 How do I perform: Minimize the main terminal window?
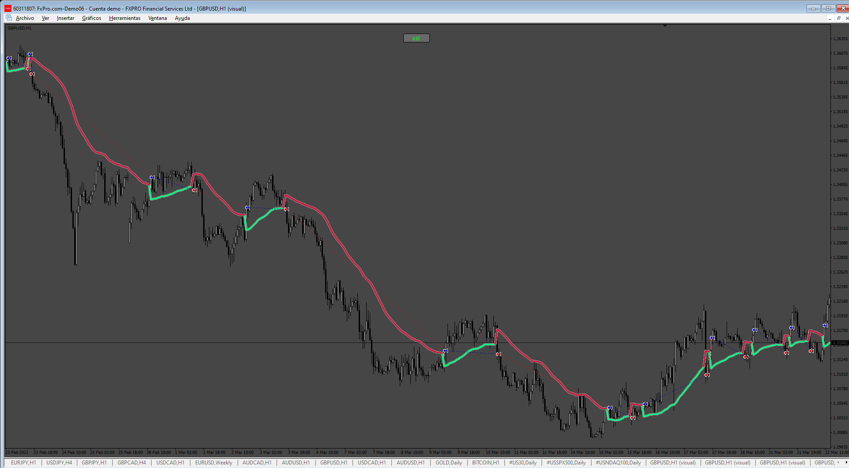click(813, 8)
